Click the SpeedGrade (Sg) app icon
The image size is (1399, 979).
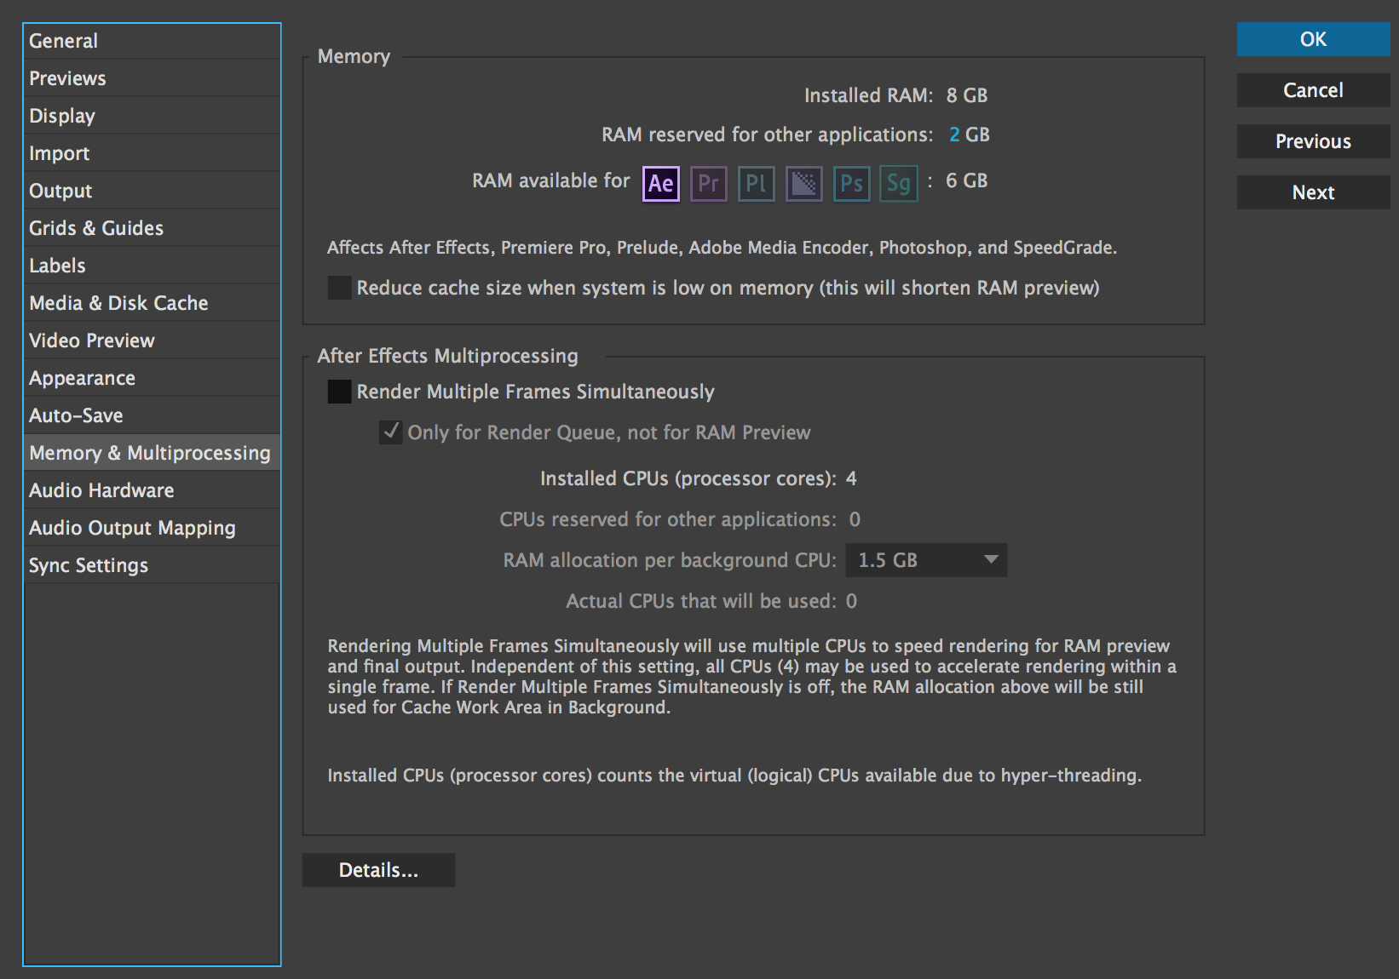899,183
